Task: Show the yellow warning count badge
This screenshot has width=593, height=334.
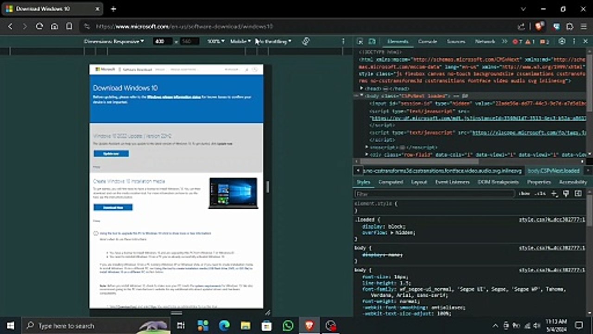Action: tap(530, 42)
